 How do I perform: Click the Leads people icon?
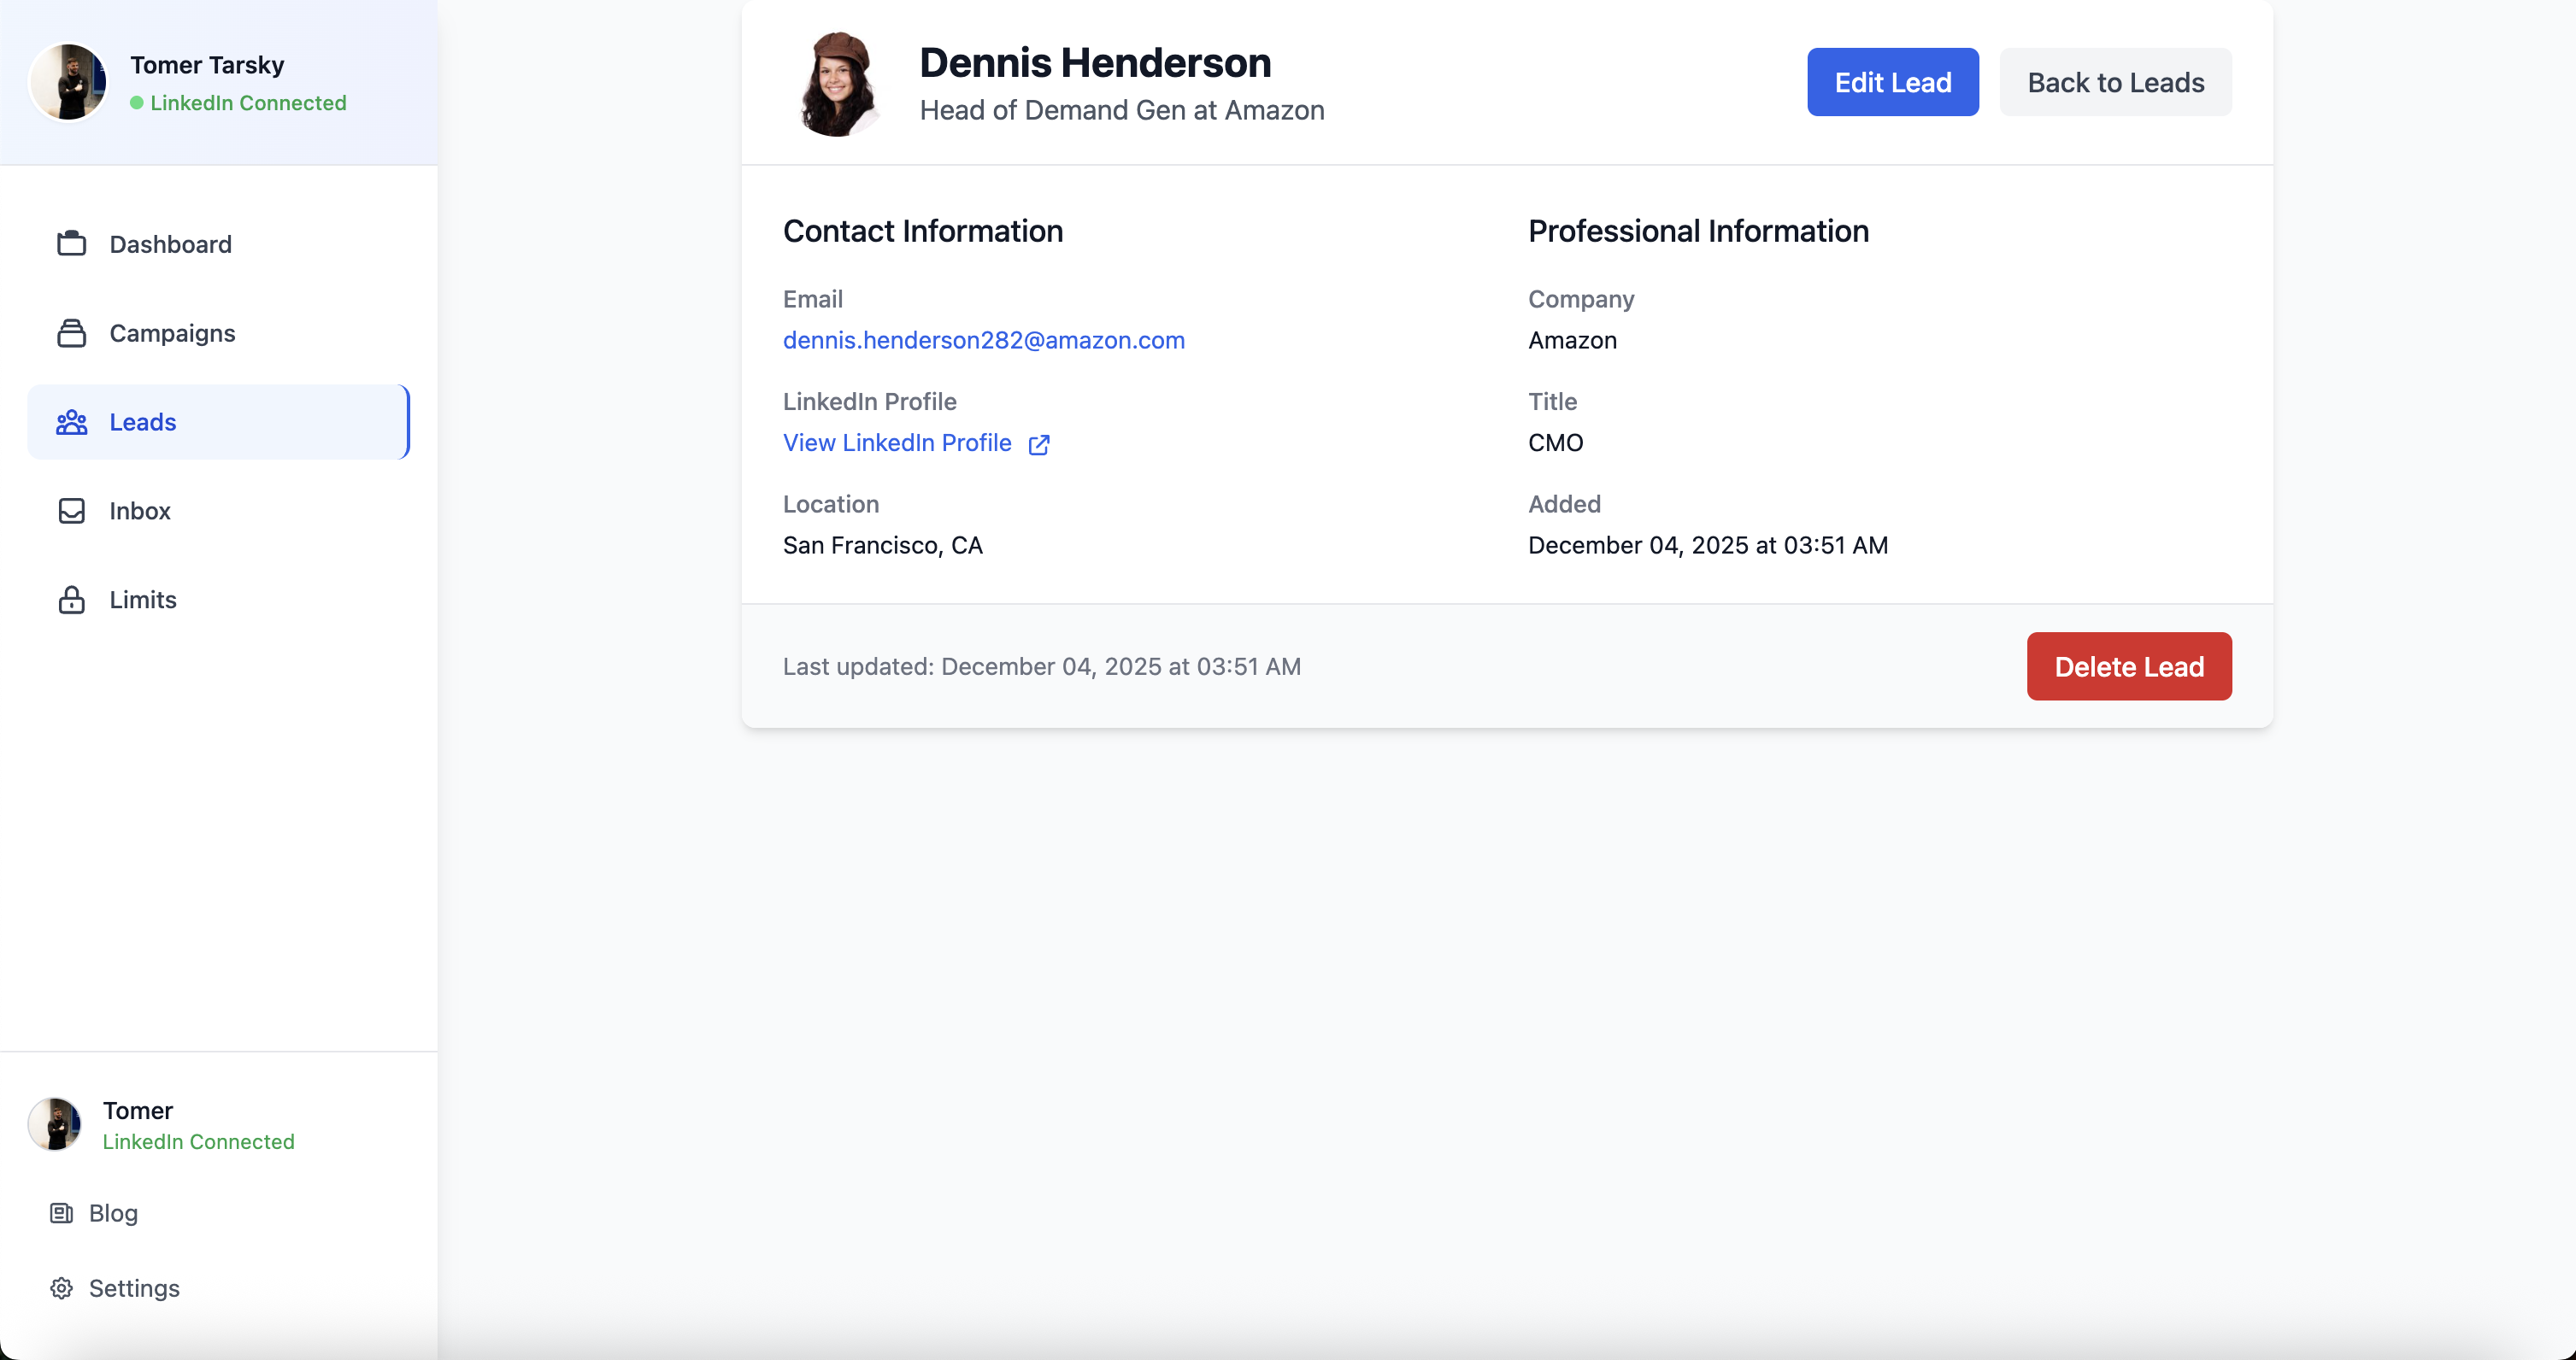(x=71, y=422)
